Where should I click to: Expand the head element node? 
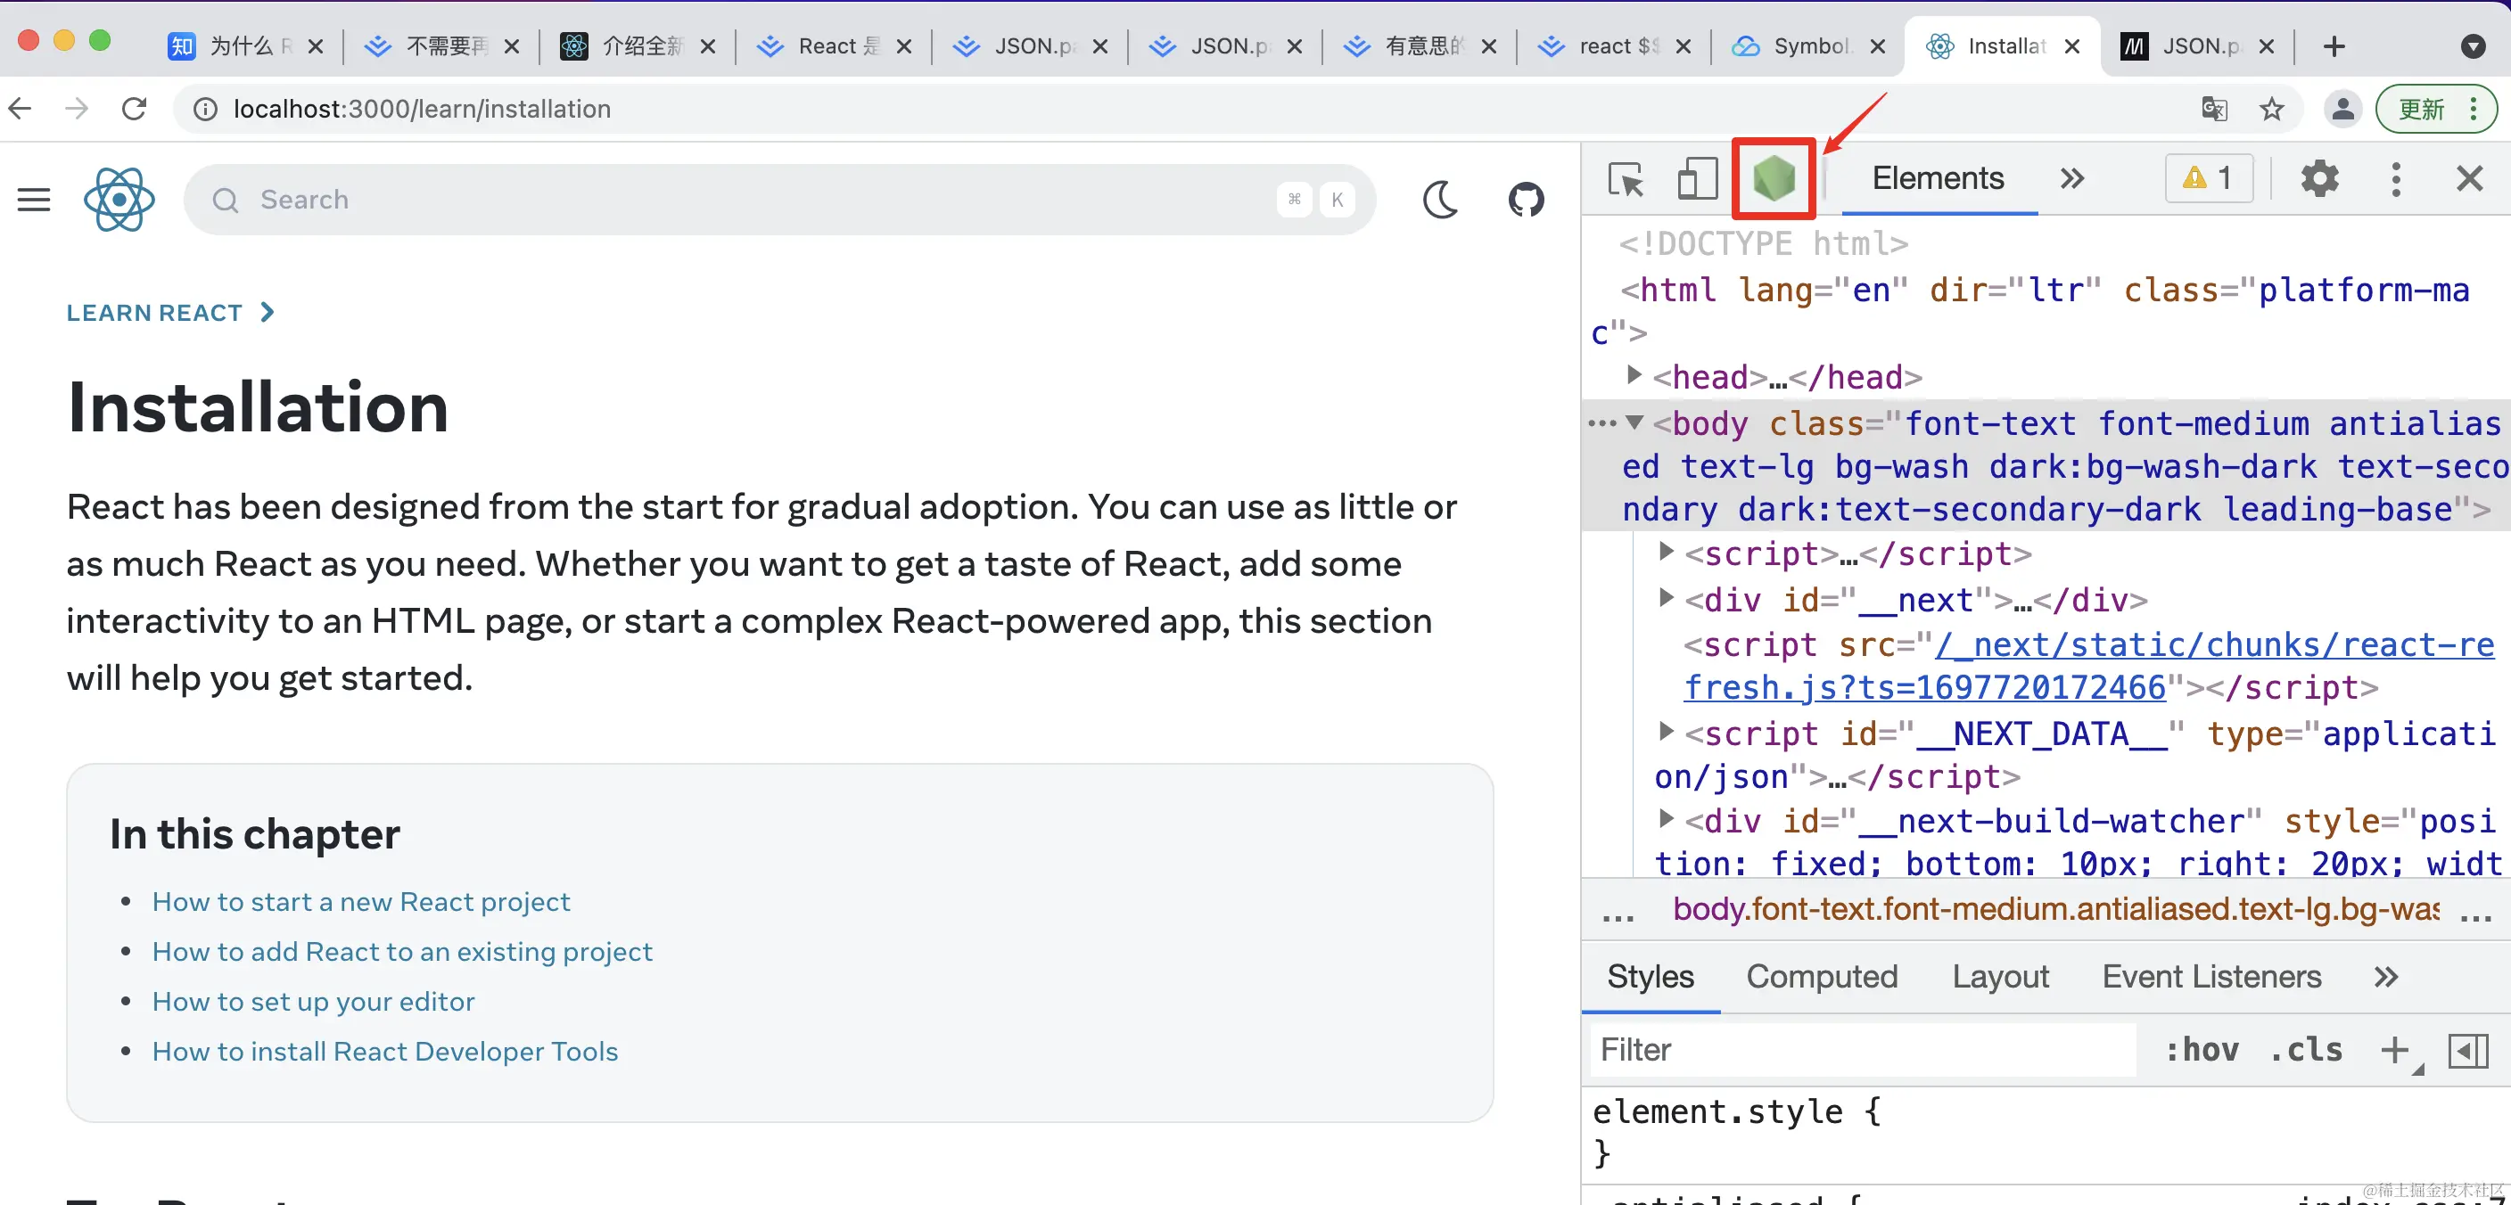pos(1634,375)
